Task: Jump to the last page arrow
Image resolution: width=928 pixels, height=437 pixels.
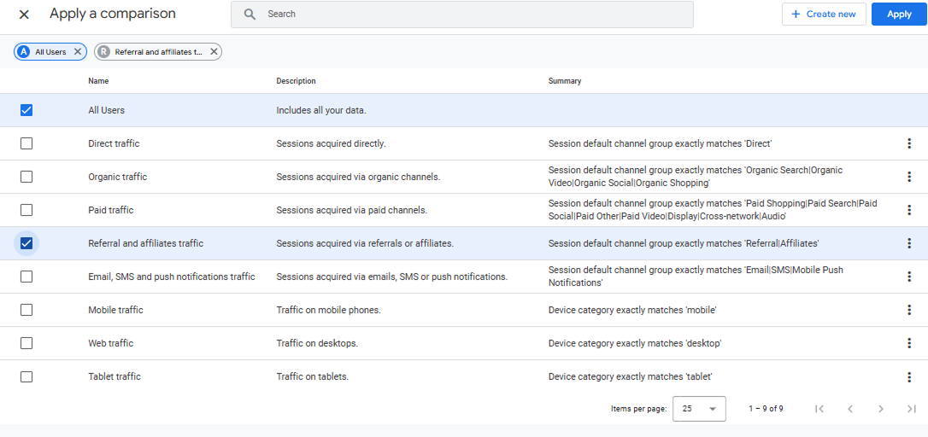Action: (912, 409)
